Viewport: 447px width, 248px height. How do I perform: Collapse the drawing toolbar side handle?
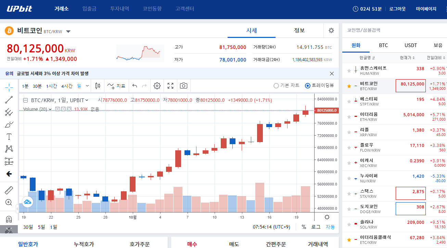(17, 208)
